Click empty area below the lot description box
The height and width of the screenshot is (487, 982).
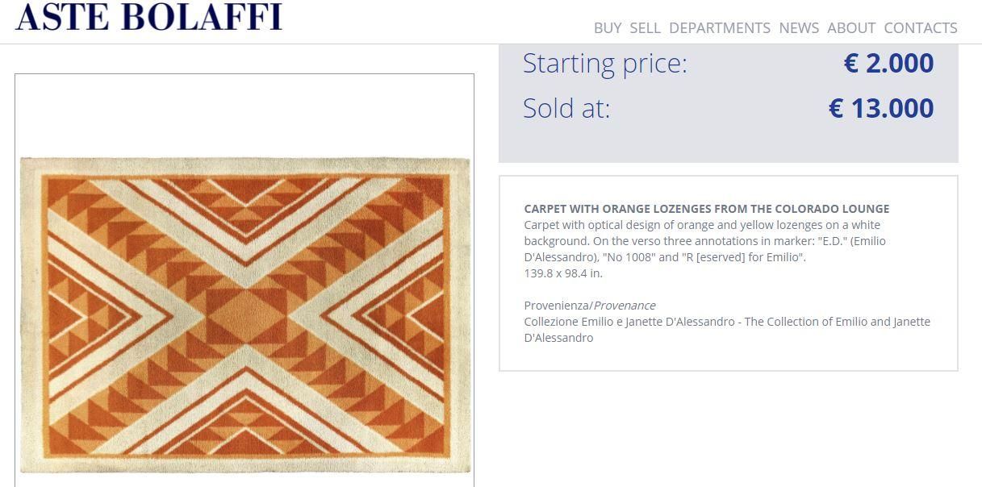(728, 427)
